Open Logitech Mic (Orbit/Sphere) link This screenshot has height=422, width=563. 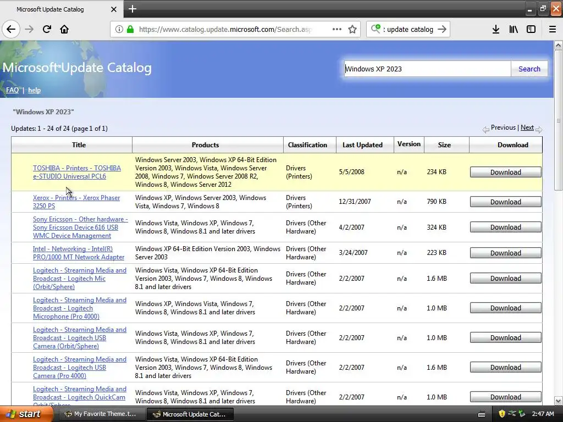tap(79, 279)
